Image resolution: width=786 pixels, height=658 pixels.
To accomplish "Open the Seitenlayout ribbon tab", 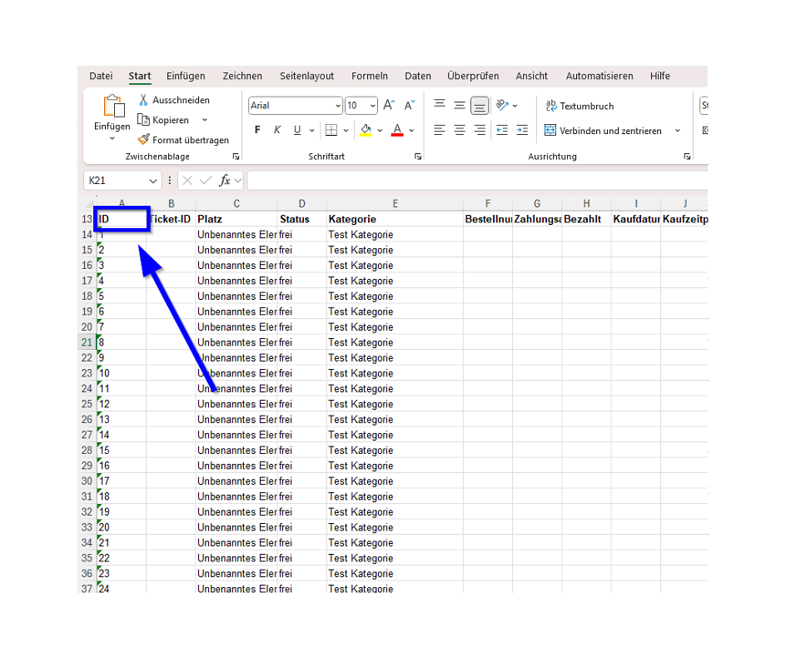I will (x=306, y=76).
